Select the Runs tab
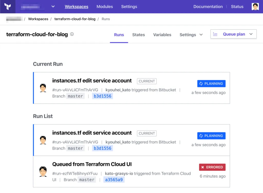263x193 pixels. tap(119, 35)
